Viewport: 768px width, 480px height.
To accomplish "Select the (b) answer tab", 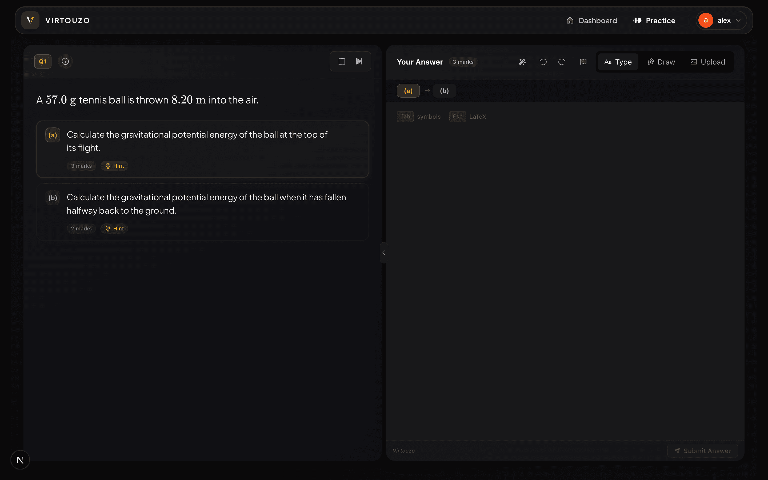I will point(444,91).
